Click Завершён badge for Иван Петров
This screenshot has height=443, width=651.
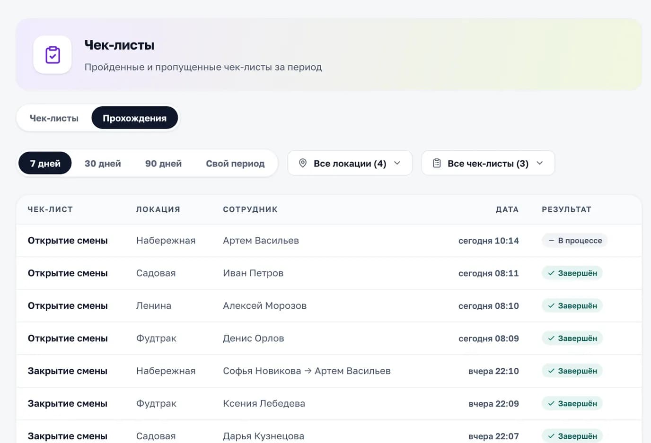coord(572,273)
